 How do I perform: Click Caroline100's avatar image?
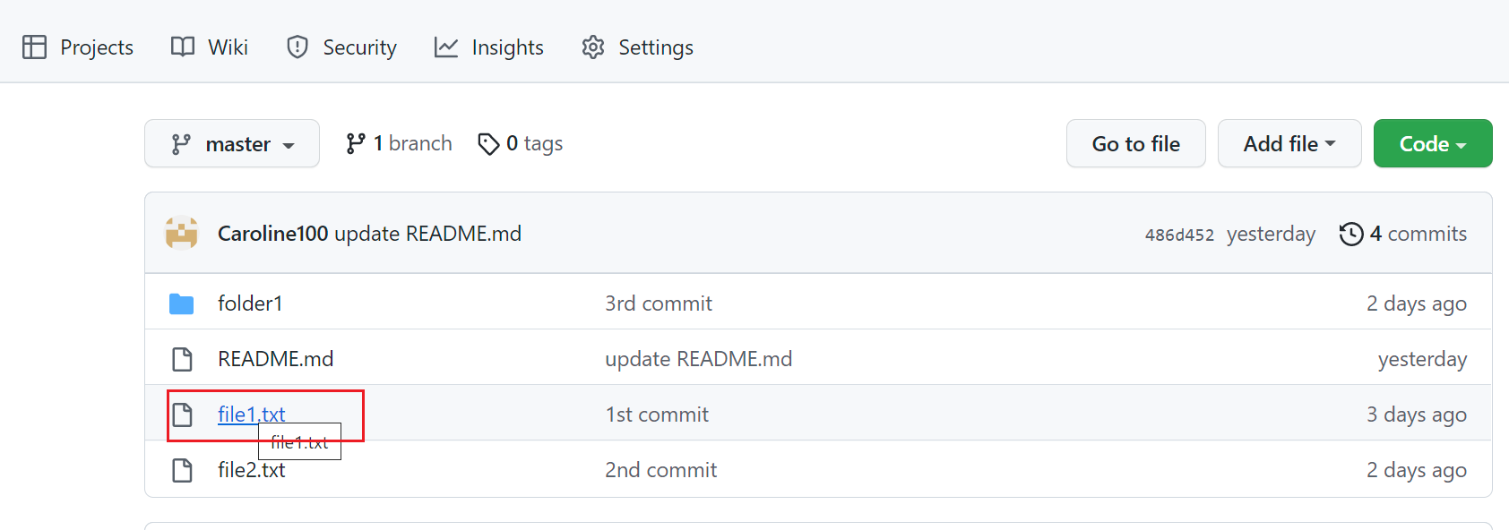182,233
